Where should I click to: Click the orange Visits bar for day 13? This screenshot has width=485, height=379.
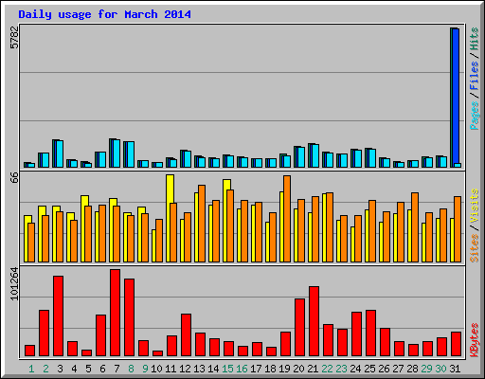(202, 224)
